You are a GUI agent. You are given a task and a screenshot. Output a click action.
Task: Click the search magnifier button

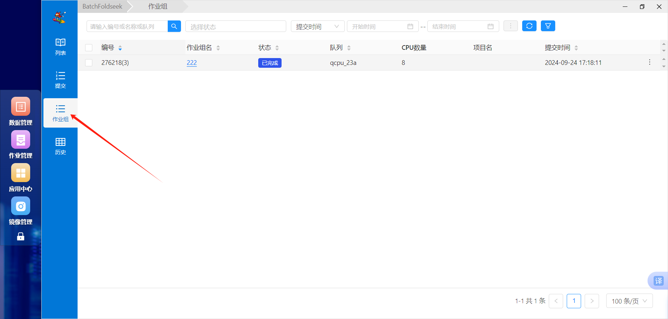coord(174,26)
